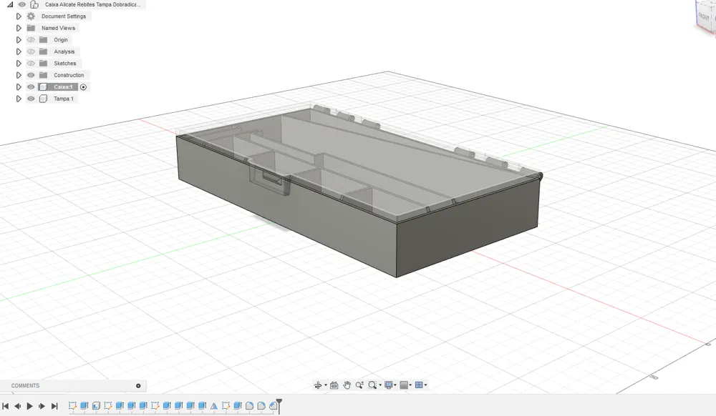The image size is (716, 416).
Task: Open the Orbit navigation tool
Action: (x=317, y=385)
